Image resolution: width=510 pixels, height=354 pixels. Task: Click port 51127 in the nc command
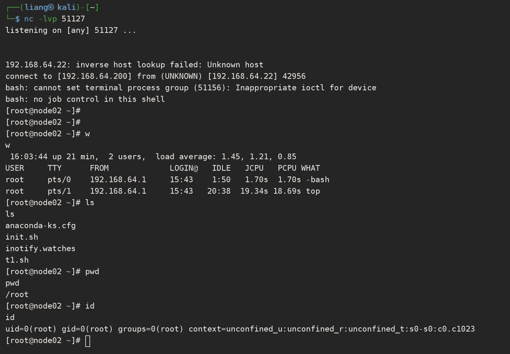73,19
